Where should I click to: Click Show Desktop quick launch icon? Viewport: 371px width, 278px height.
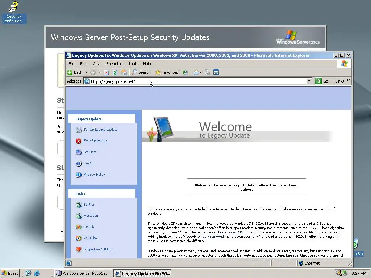tap(28, 273)
